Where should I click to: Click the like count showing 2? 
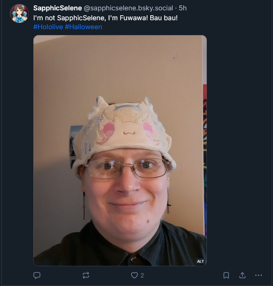coord(142,275)
